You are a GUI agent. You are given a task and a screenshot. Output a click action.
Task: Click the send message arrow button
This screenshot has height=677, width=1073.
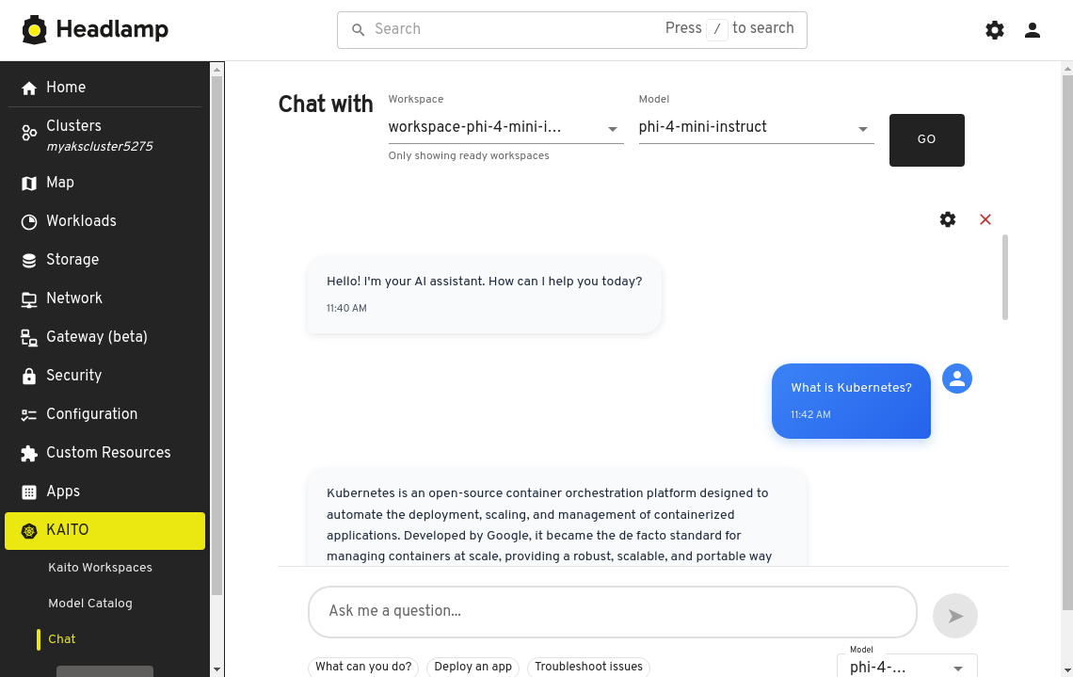(955, 616)
